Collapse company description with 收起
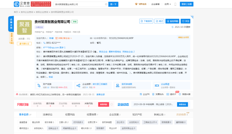232x134 pixels. coord(51,77)
